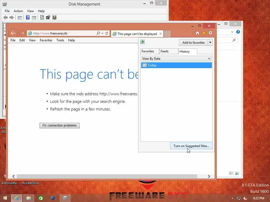Click search icon in background Explorer window
Viewport: 270px width, 202px height.
234,40
